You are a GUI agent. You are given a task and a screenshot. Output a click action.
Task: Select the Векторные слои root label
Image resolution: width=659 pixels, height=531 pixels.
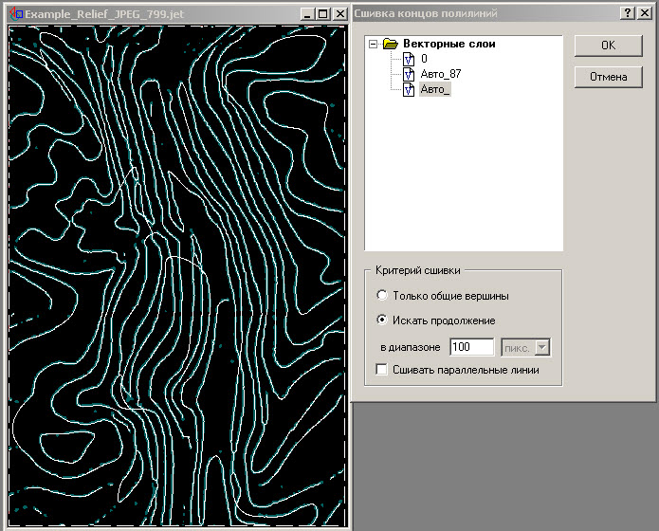click(448, 45)
